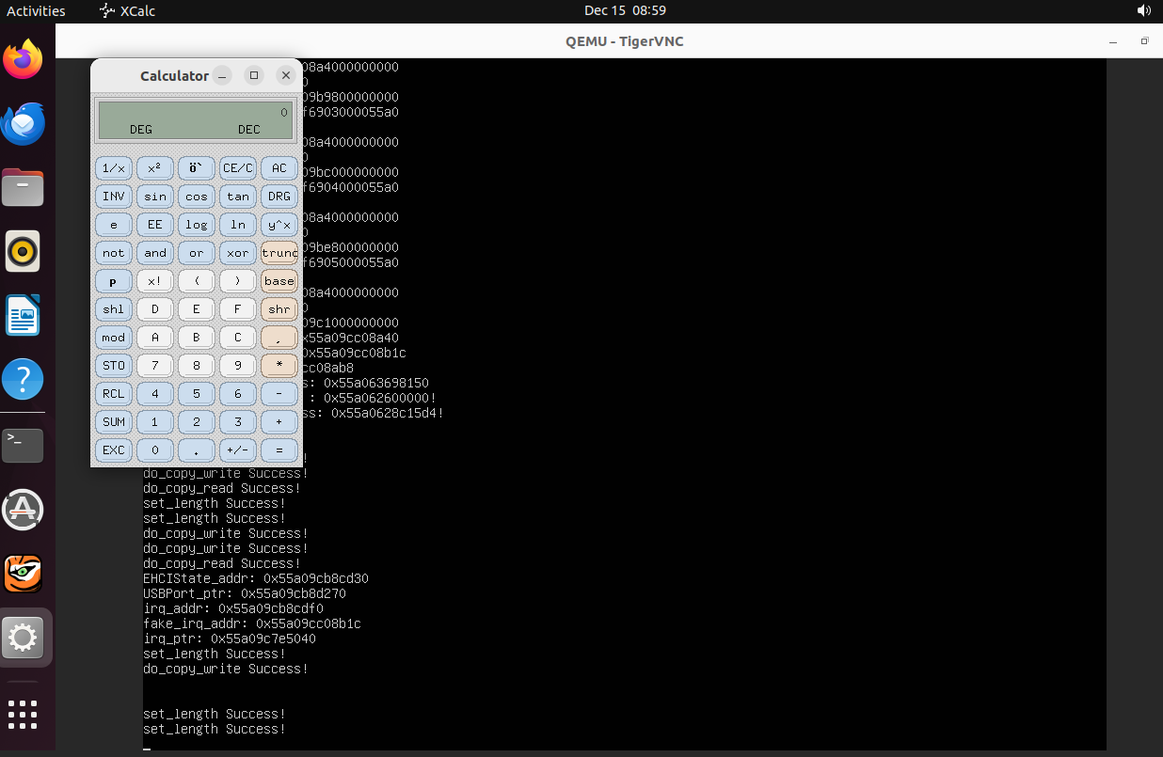
Task: Toggle the INV inverse function key
Action: coord(114,197)
